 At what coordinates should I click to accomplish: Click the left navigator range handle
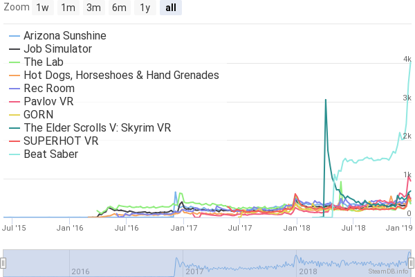point(3,262)
